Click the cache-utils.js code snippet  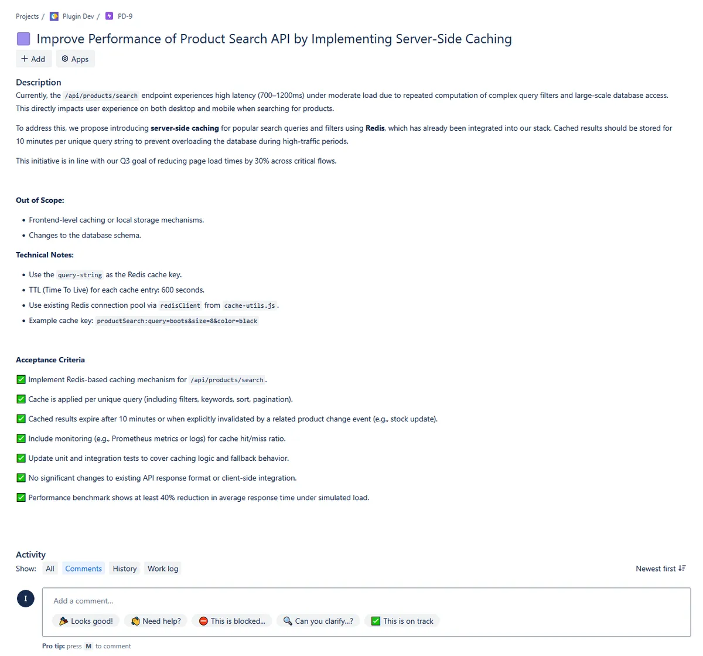pyautogui.click(x=250, y=305)
